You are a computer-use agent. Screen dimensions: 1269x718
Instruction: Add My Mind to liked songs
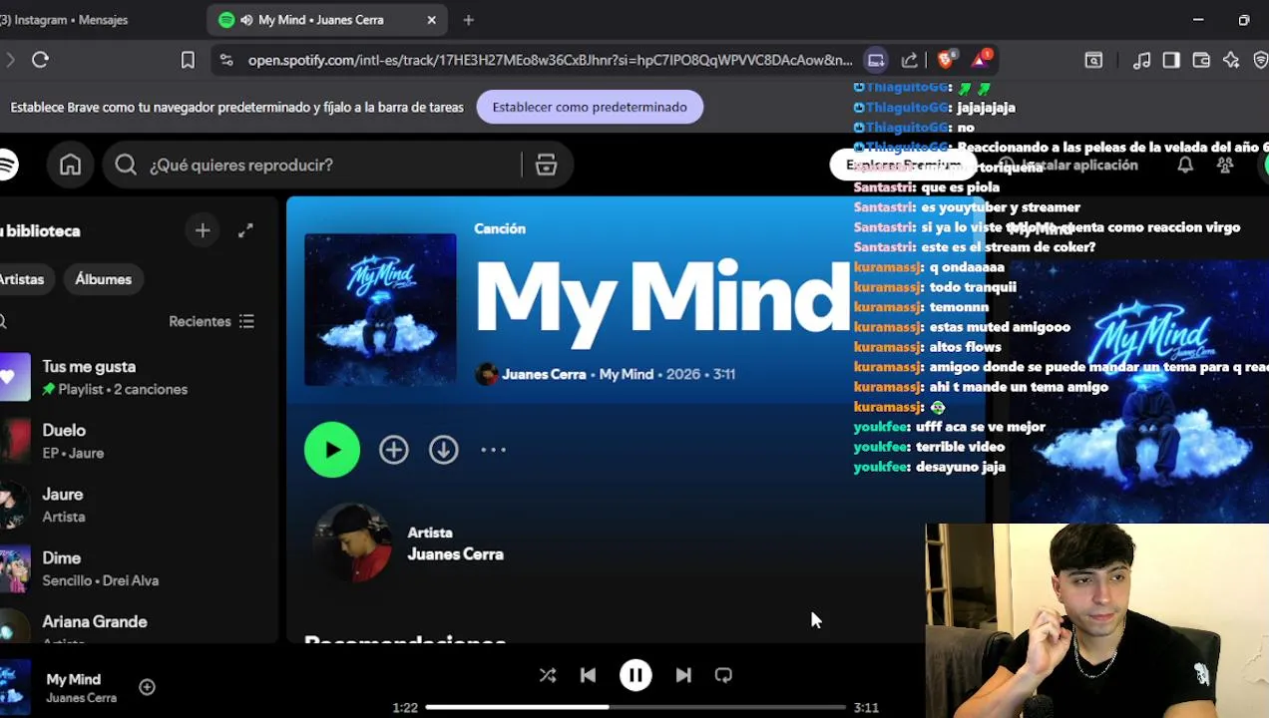394,450
